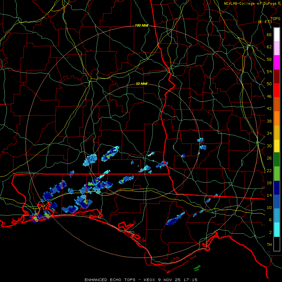282x282 pixels.
Task: Click the "K FT" units label
Action: point(265,22)
